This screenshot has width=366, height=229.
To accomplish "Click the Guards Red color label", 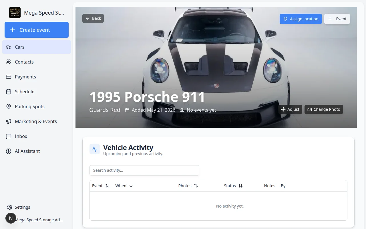I will pyautogui.click(x=105, y=110).
